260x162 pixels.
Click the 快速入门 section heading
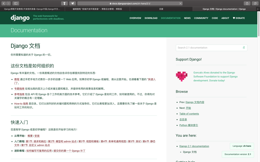click(x=19, y=122)
